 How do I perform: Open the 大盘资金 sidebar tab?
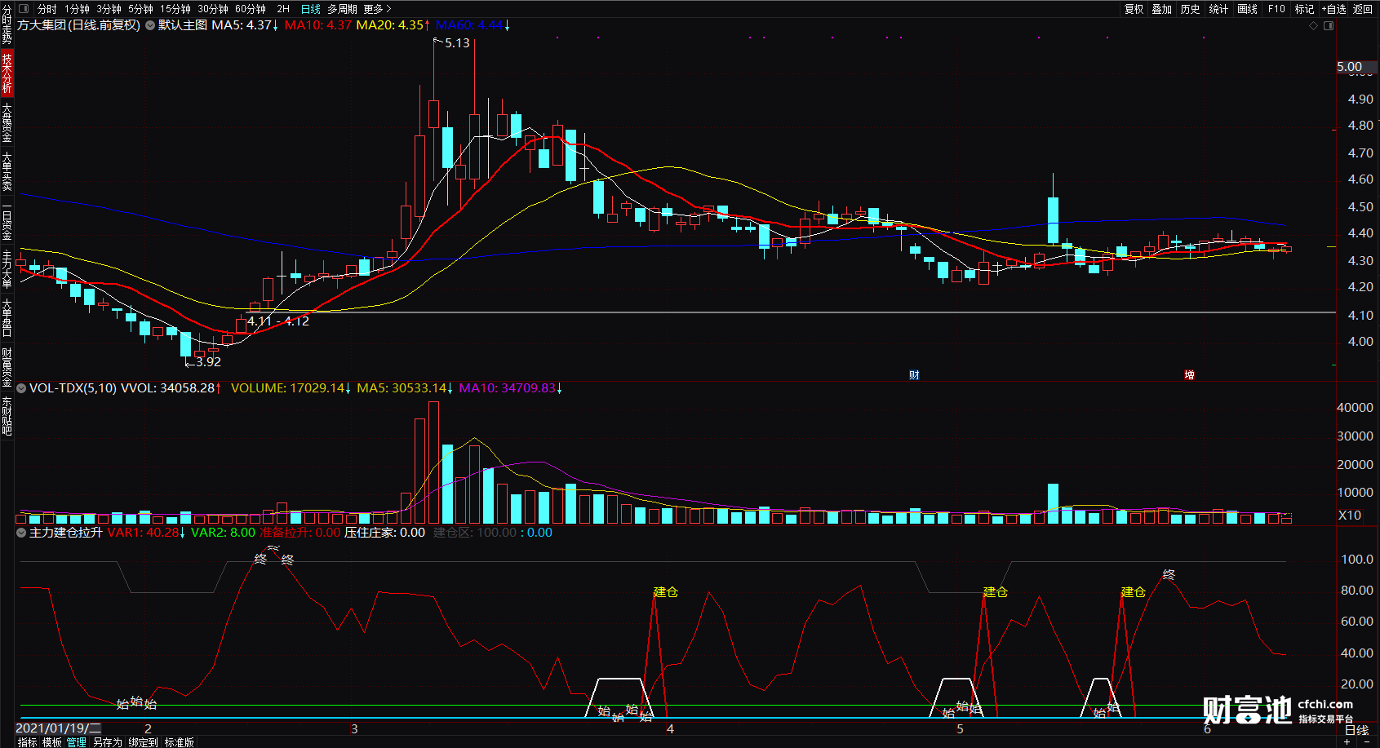(7, 122)
